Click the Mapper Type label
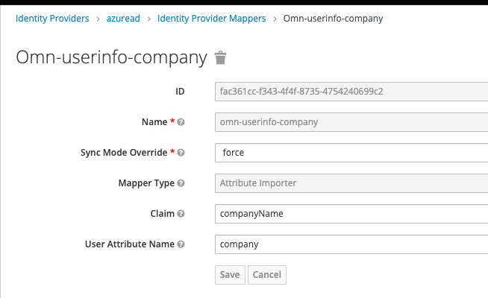Image resolution: width=488 pixels, height=298 pixels. 146,183
